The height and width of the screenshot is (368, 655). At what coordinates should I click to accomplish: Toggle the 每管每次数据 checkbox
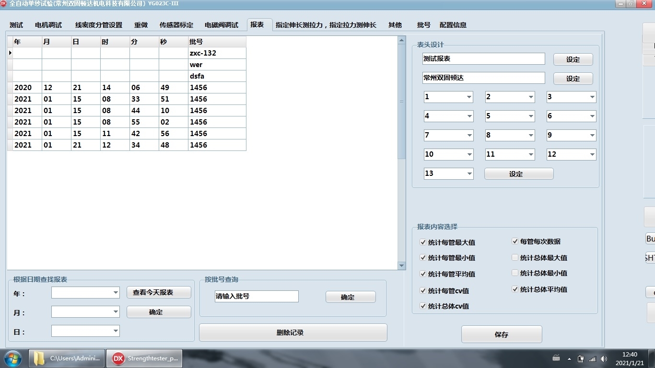[515, 241]
